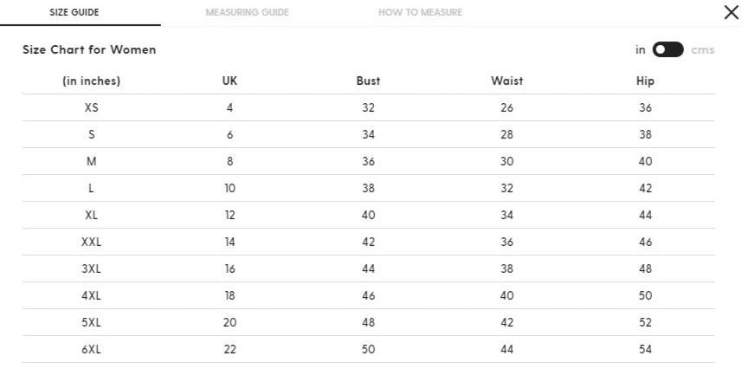Click the 6XL size label
The height and width of the screenshot is (375, 742).
pyautogui.click(x=91, y=349)
